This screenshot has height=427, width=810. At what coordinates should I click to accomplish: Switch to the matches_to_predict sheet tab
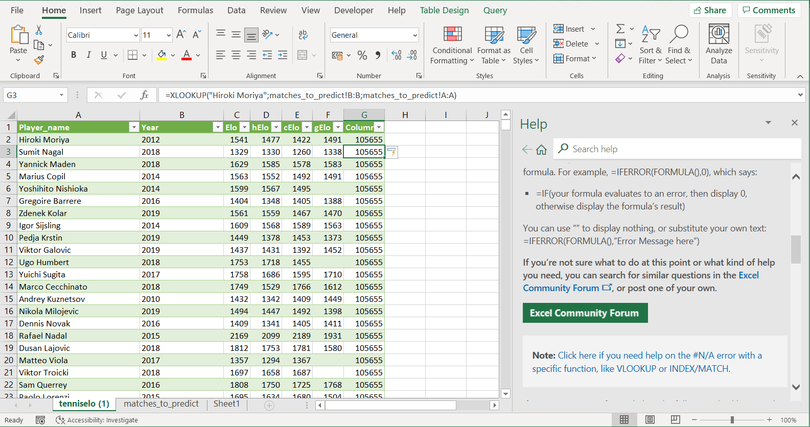click(x=161, y=404)
